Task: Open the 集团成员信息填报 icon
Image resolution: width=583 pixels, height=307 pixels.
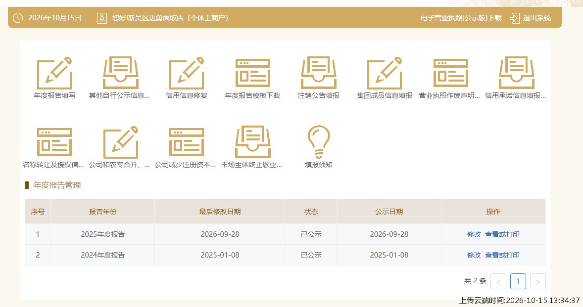Action: point(385,73)
